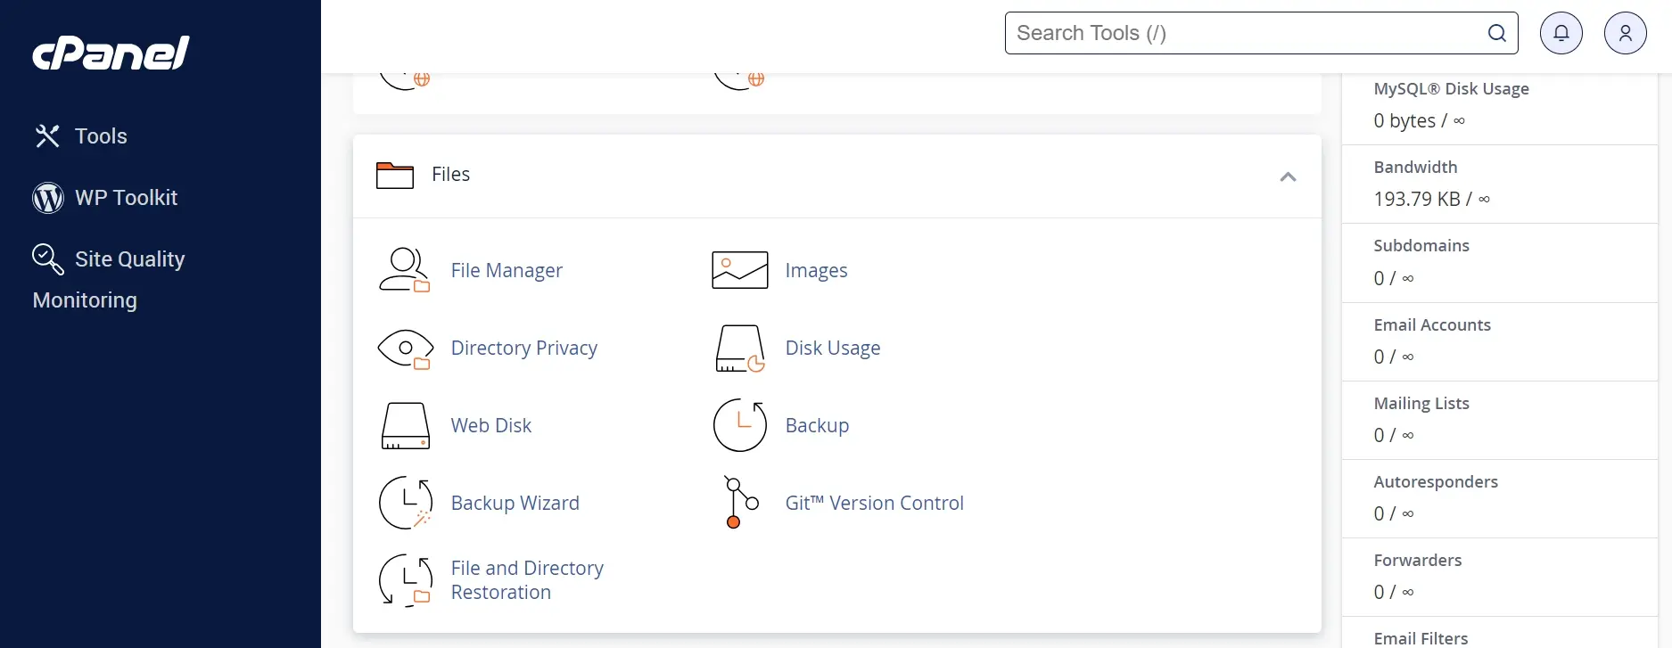Screen dimensions: 1672x648
Task: Open the Web Disk link
Action: pos(491,425)
